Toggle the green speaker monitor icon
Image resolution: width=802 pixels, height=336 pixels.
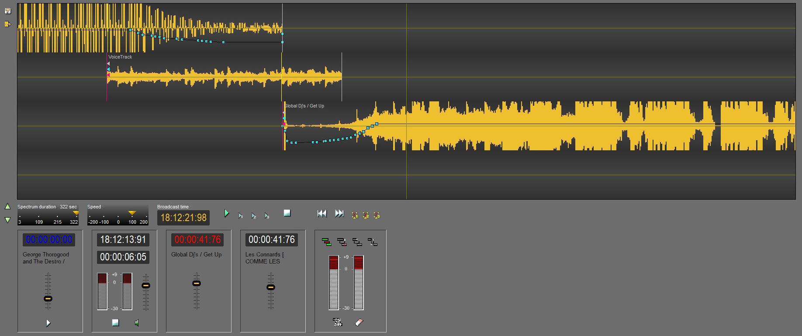[137, 323]
